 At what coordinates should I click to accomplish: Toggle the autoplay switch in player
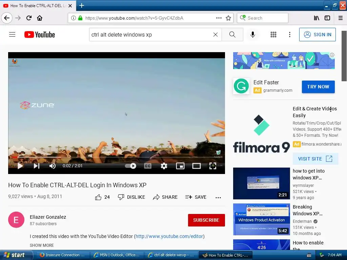[x=130, y=166]
